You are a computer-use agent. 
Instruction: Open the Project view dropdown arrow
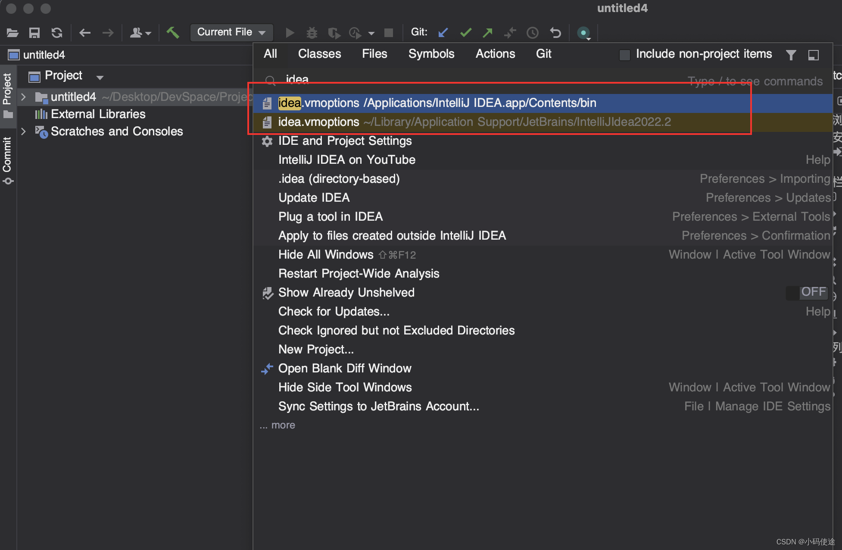[x=100, y=78]
